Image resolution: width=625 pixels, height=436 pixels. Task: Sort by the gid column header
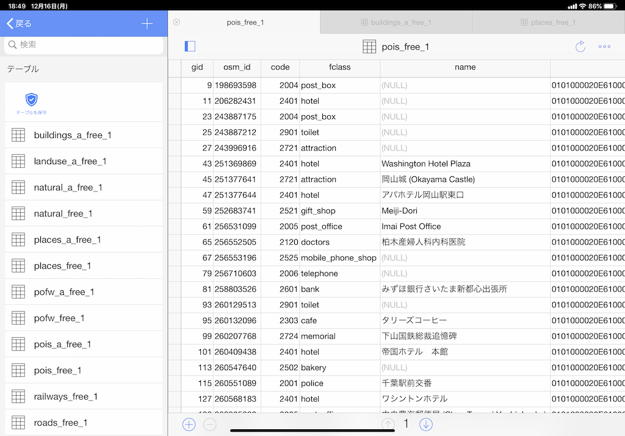[197, 67]
